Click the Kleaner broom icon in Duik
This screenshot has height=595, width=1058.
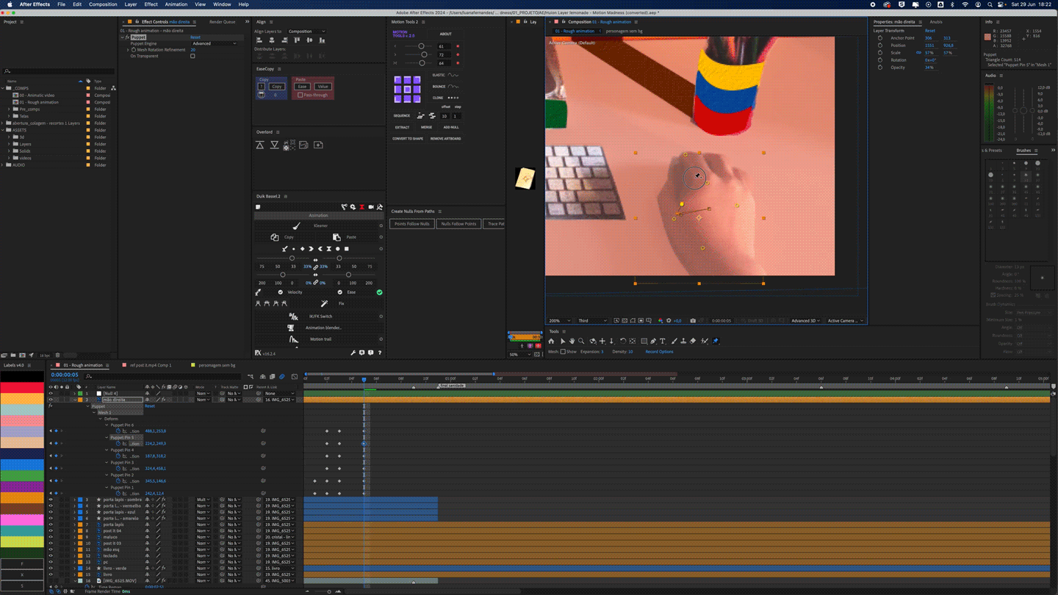click(296, 226)
